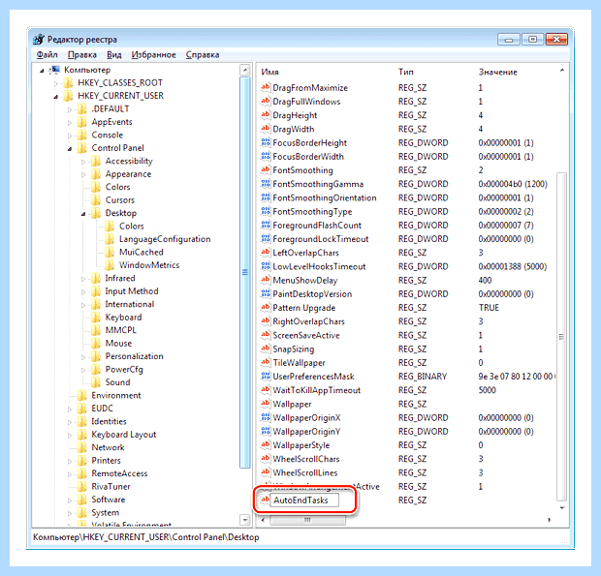The width and height of the screenshot is (601, 576).
Task: Click the tree pane scroll-up arrow
Action: [244, 70]
